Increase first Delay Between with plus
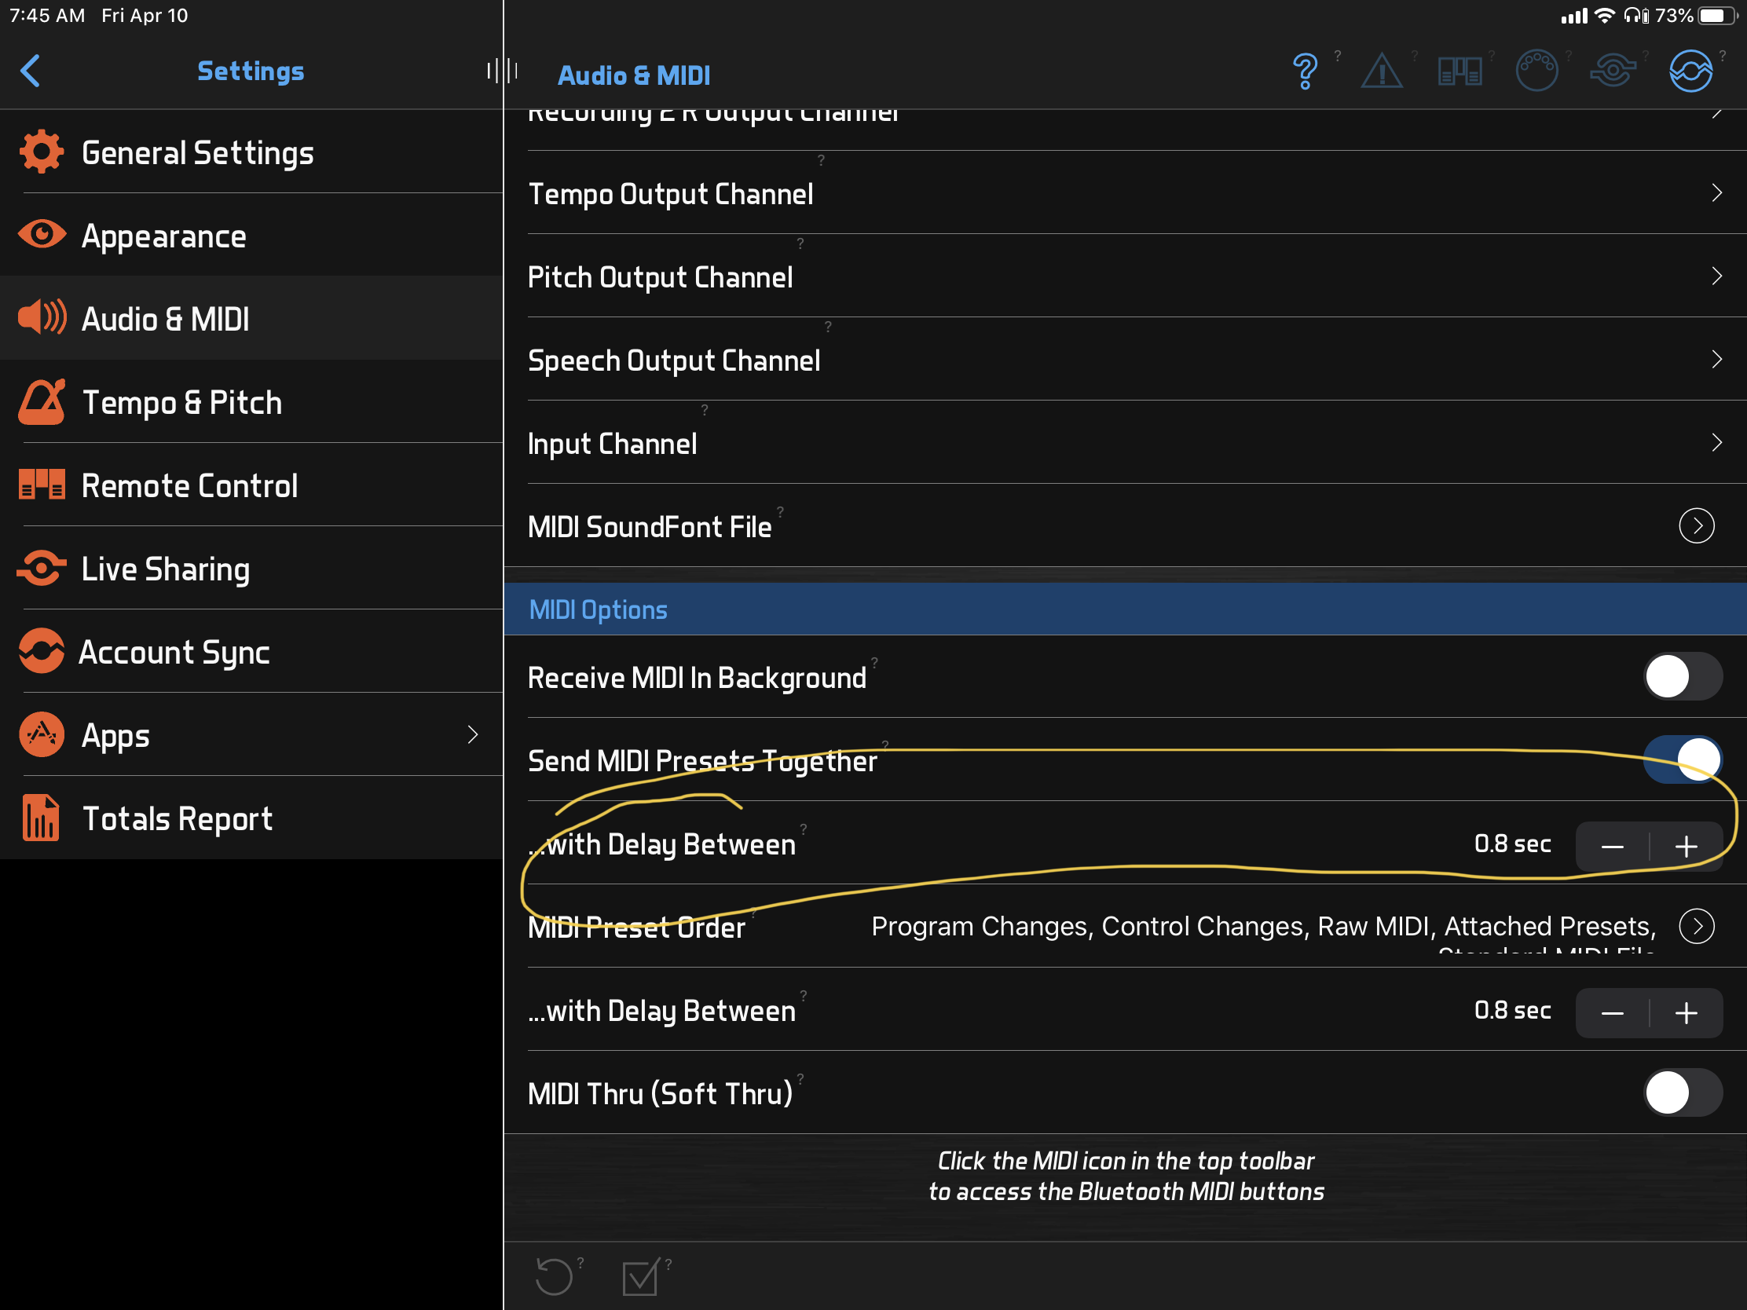Screen dimensions: 1747x1310 pos(1686,847)
